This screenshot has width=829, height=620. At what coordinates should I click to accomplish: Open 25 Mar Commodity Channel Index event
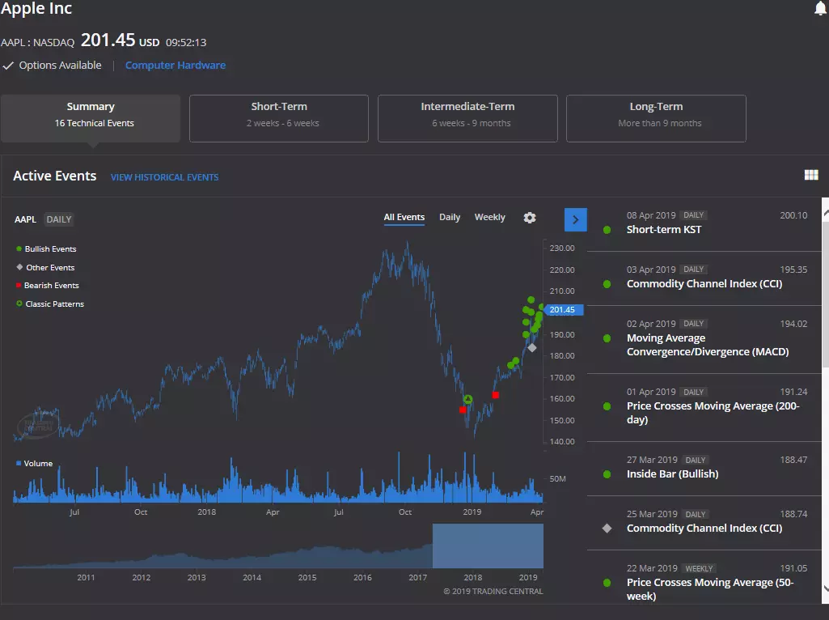pos(704,522)
